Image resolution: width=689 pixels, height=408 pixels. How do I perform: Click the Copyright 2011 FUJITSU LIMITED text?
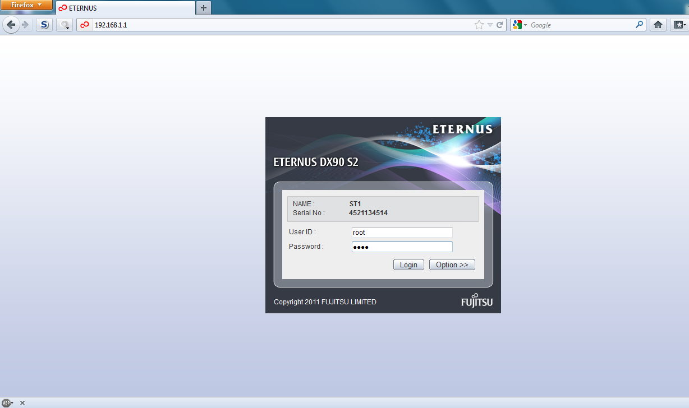coord(325,302)
